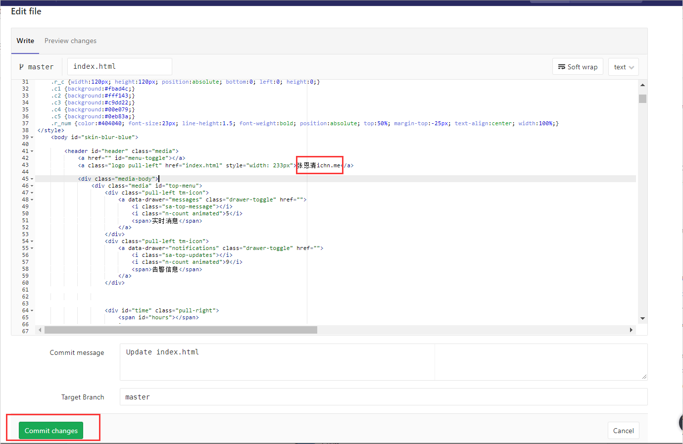This screenshot has height=444, width=683.
Task: Collapse the time div fold on line 64
Action: 31,310
